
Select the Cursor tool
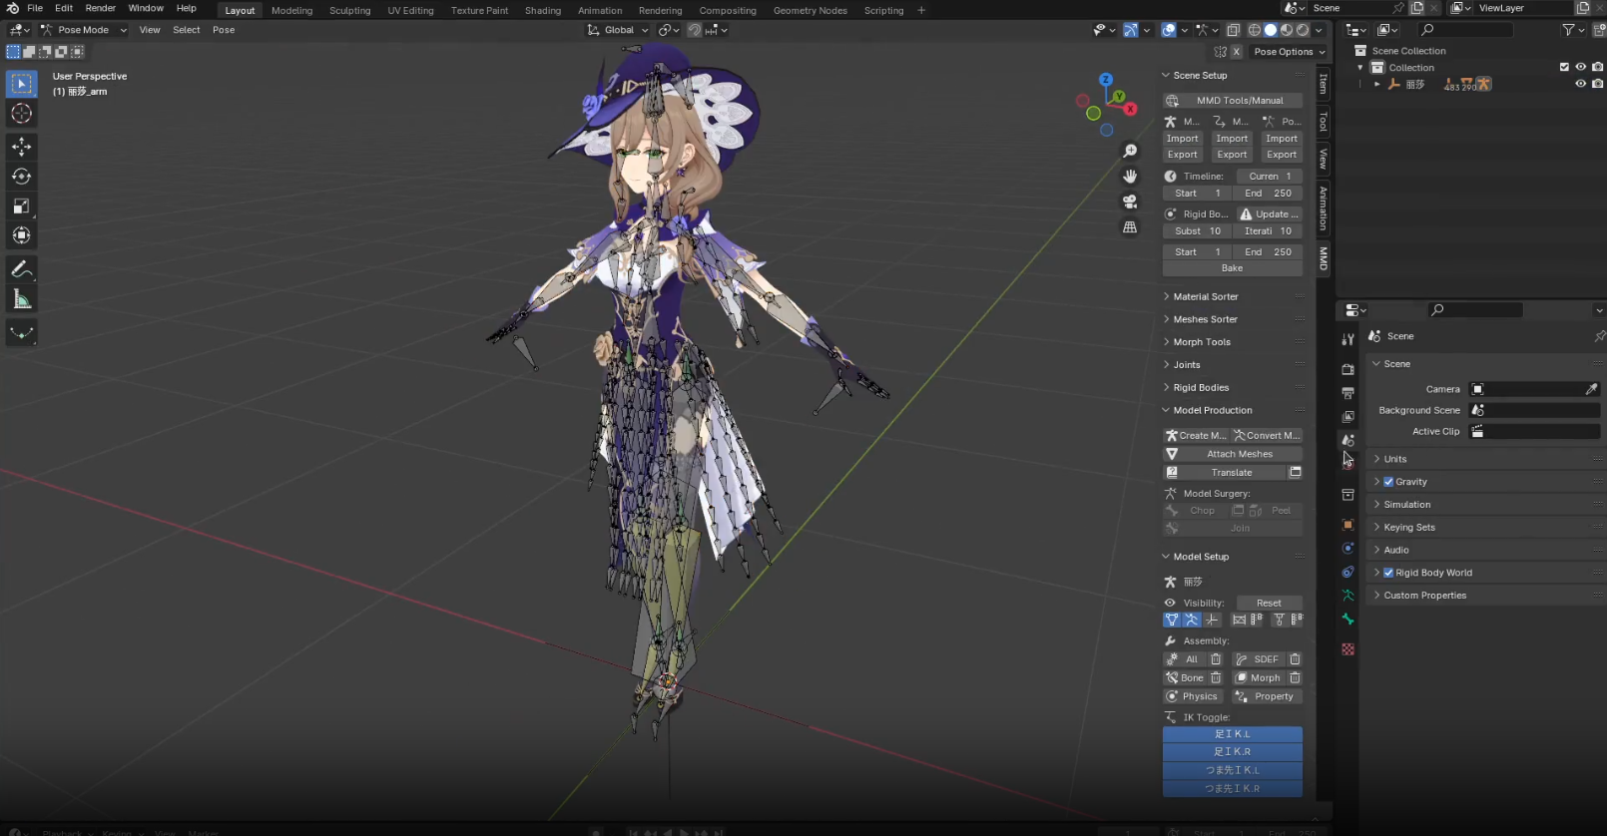tap(22, 114)
